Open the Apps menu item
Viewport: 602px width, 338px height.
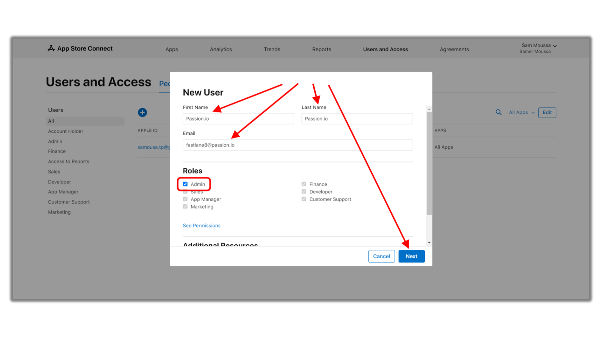[x=171, y=50]
